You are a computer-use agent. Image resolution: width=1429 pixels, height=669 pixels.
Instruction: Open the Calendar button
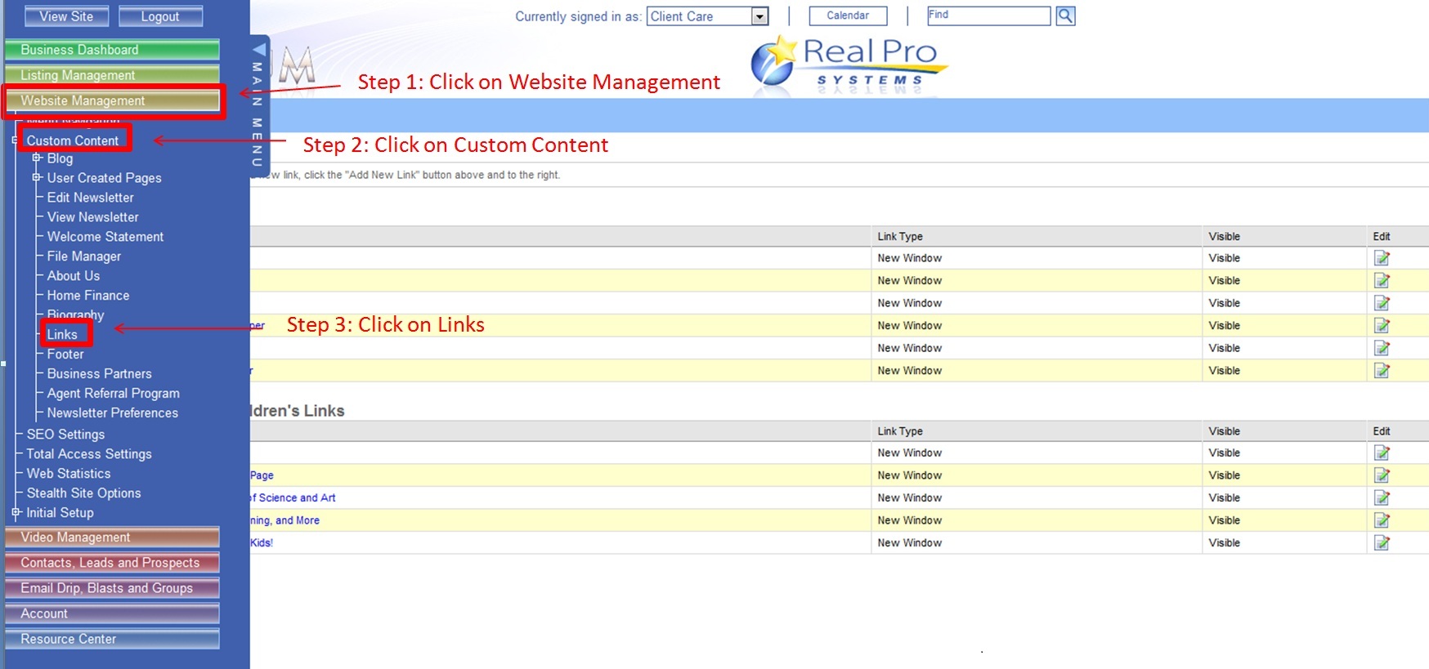[848, 16]
